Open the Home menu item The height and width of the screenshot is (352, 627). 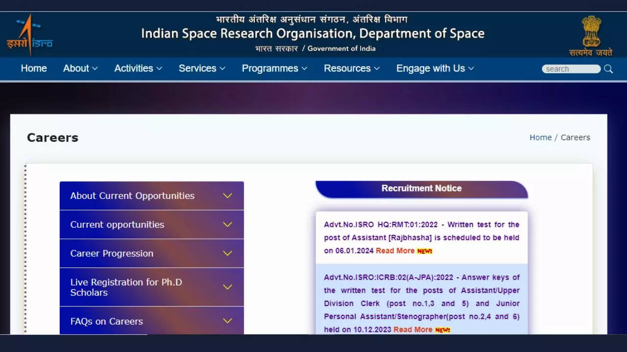coord(34,68)
